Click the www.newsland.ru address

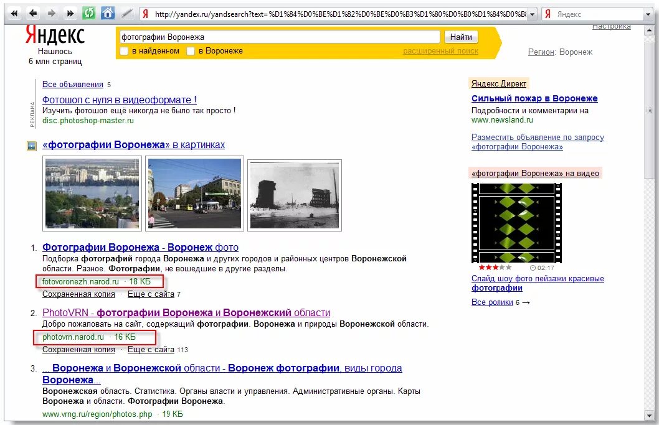(502, 119)
